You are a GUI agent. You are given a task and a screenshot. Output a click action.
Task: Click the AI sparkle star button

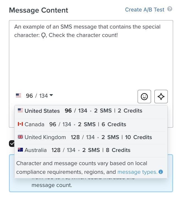tap(161, 97)
